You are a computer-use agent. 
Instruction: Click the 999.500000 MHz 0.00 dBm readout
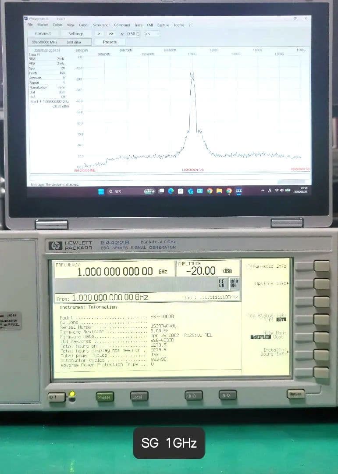coord(60,42)
